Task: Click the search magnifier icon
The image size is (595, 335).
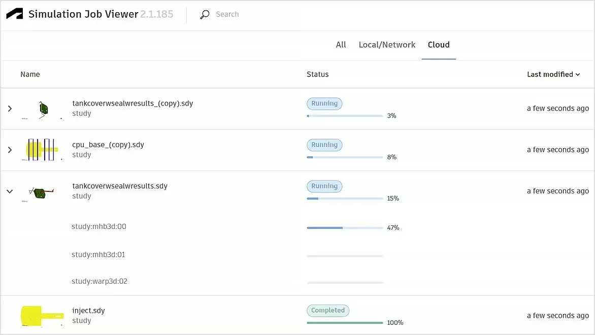Action: tap(205, 15)
